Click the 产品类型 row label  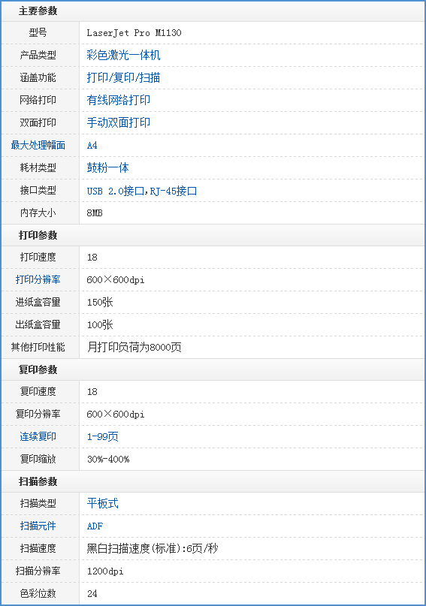tap(38, 56)
